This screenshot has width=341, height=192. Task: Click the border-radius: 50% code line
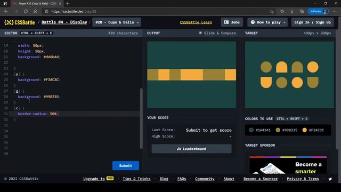[x=38, y=114]
